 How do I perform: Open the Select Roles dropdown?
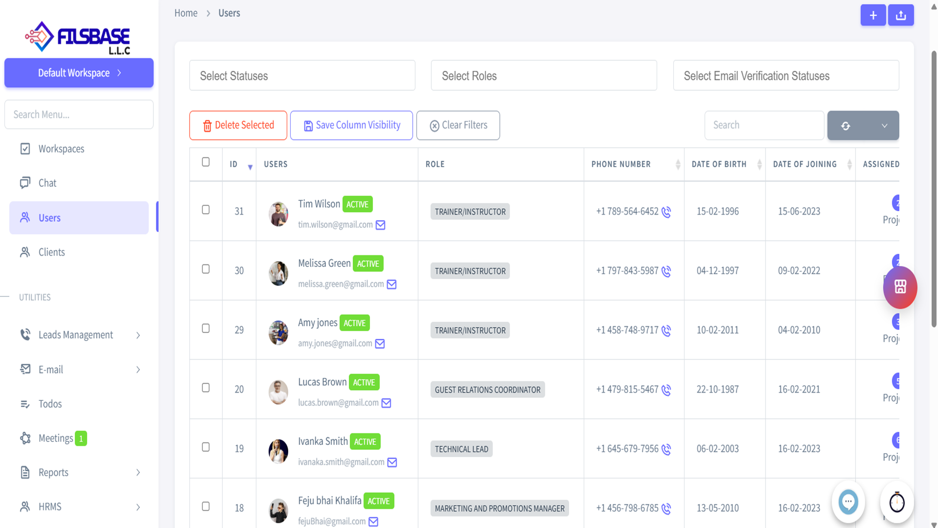(x=543, y=76)
